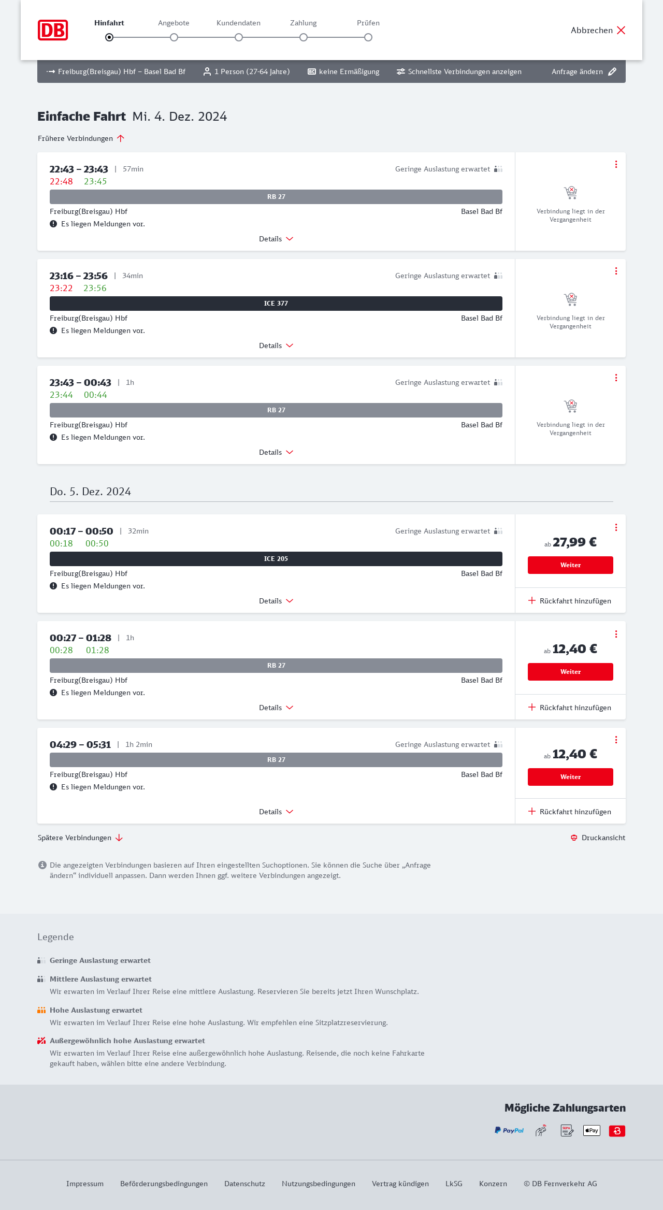
Task: Click the DB logo
Action: [x=53, y=30]
